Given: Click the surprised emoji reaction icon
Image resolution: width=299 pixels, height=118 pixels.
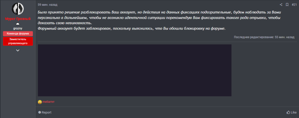Looking at the screenshot, I should click(40, 102).
